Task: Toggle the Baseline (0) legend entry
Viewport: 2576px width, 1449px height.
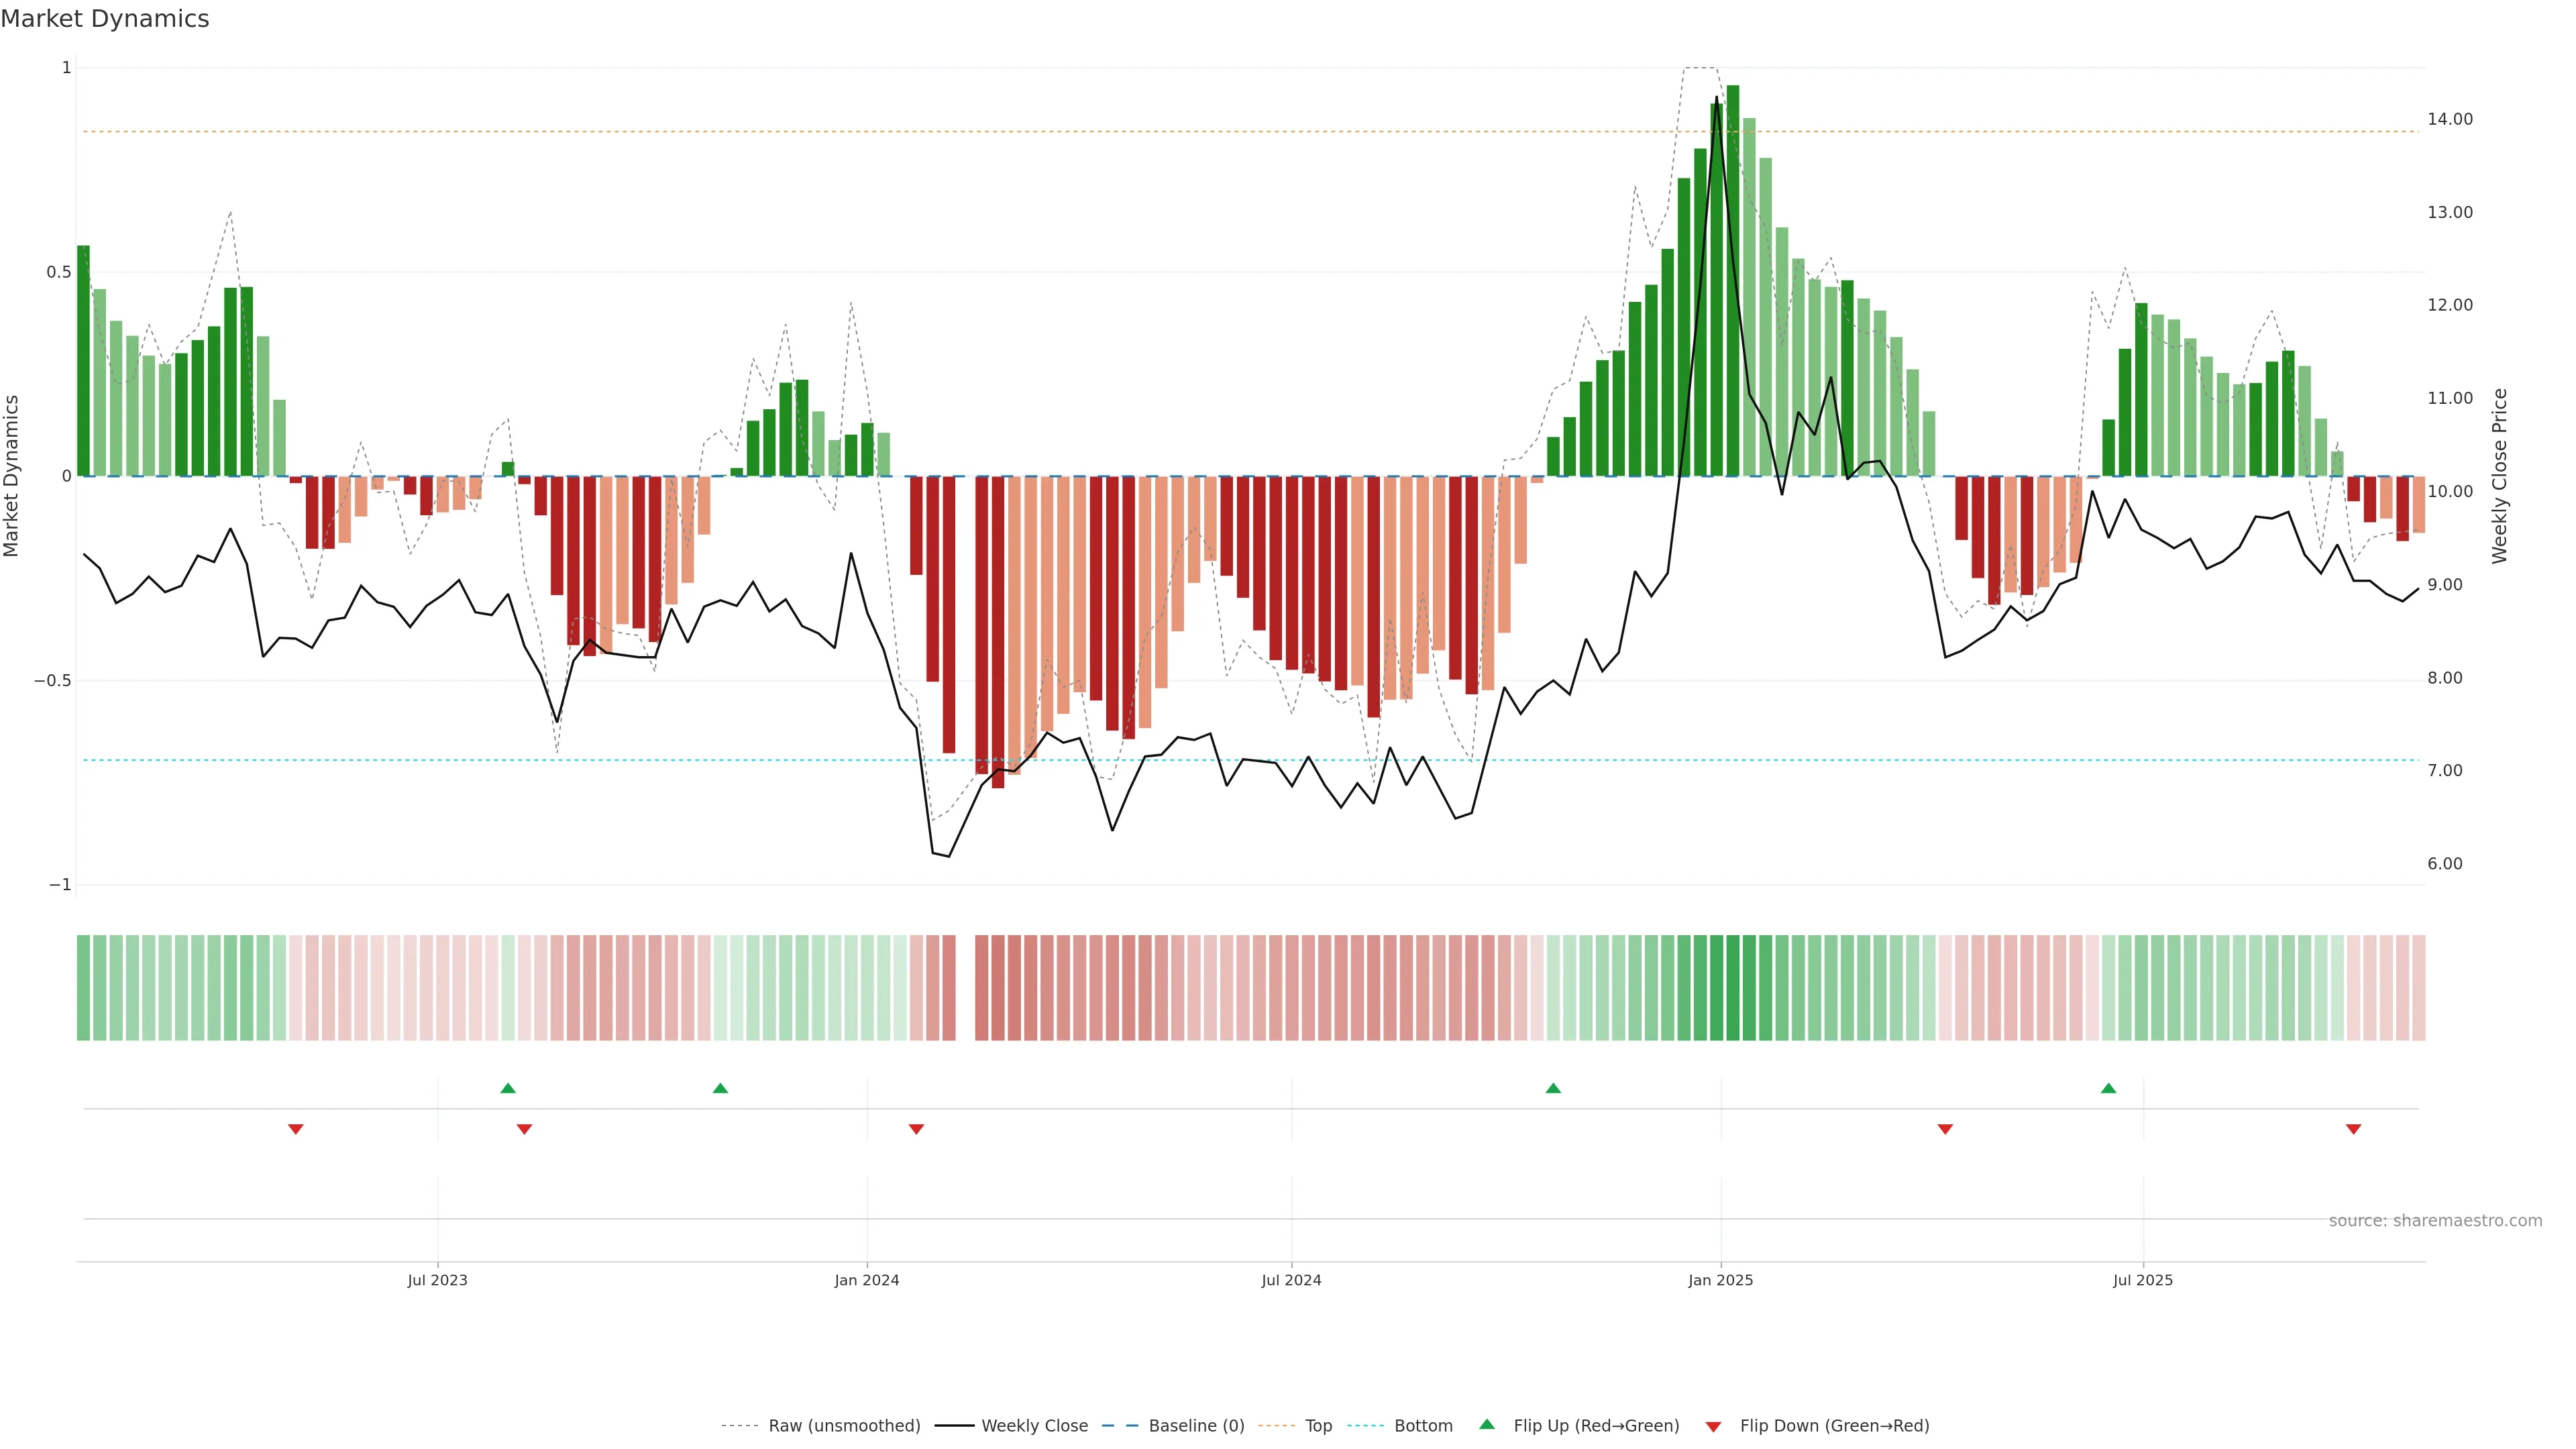Action: coord(1196,1426)
